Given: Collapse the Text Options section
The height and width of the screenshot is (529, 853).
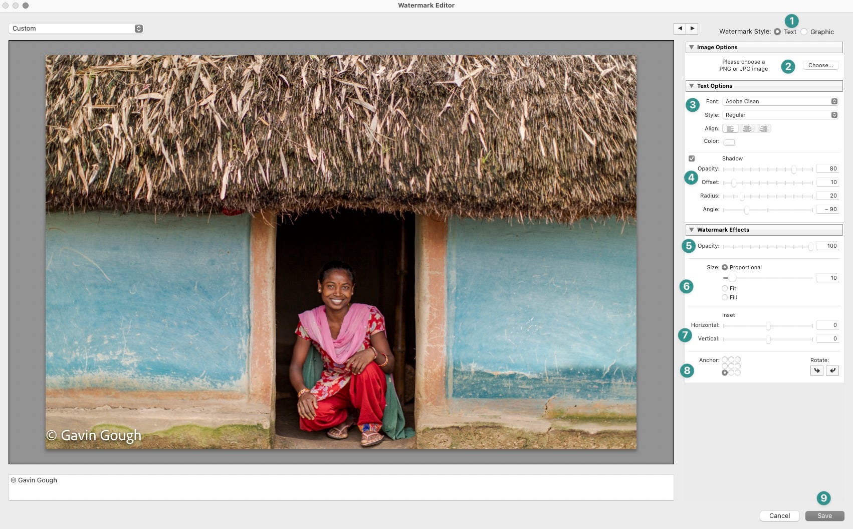Looking at the screenshot, I should pyautogui.click(x=692, y=86).
